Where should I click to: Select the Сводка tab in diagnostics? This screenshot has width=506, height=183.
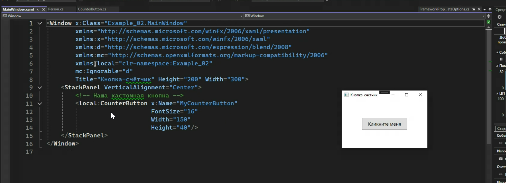click(x=501, y=129)
